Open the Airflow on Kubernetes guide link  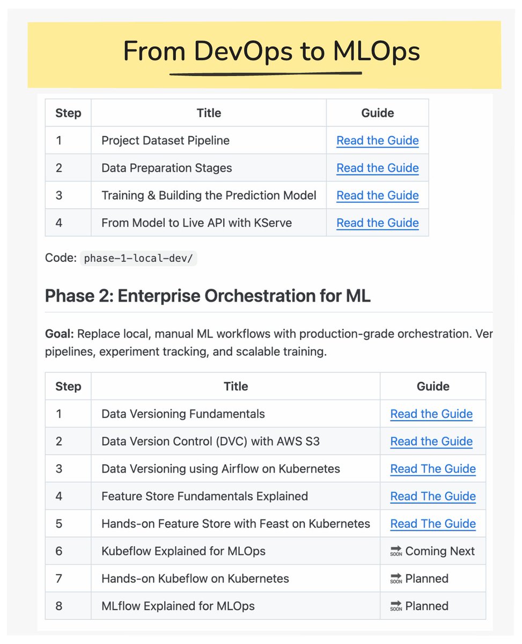433,469
